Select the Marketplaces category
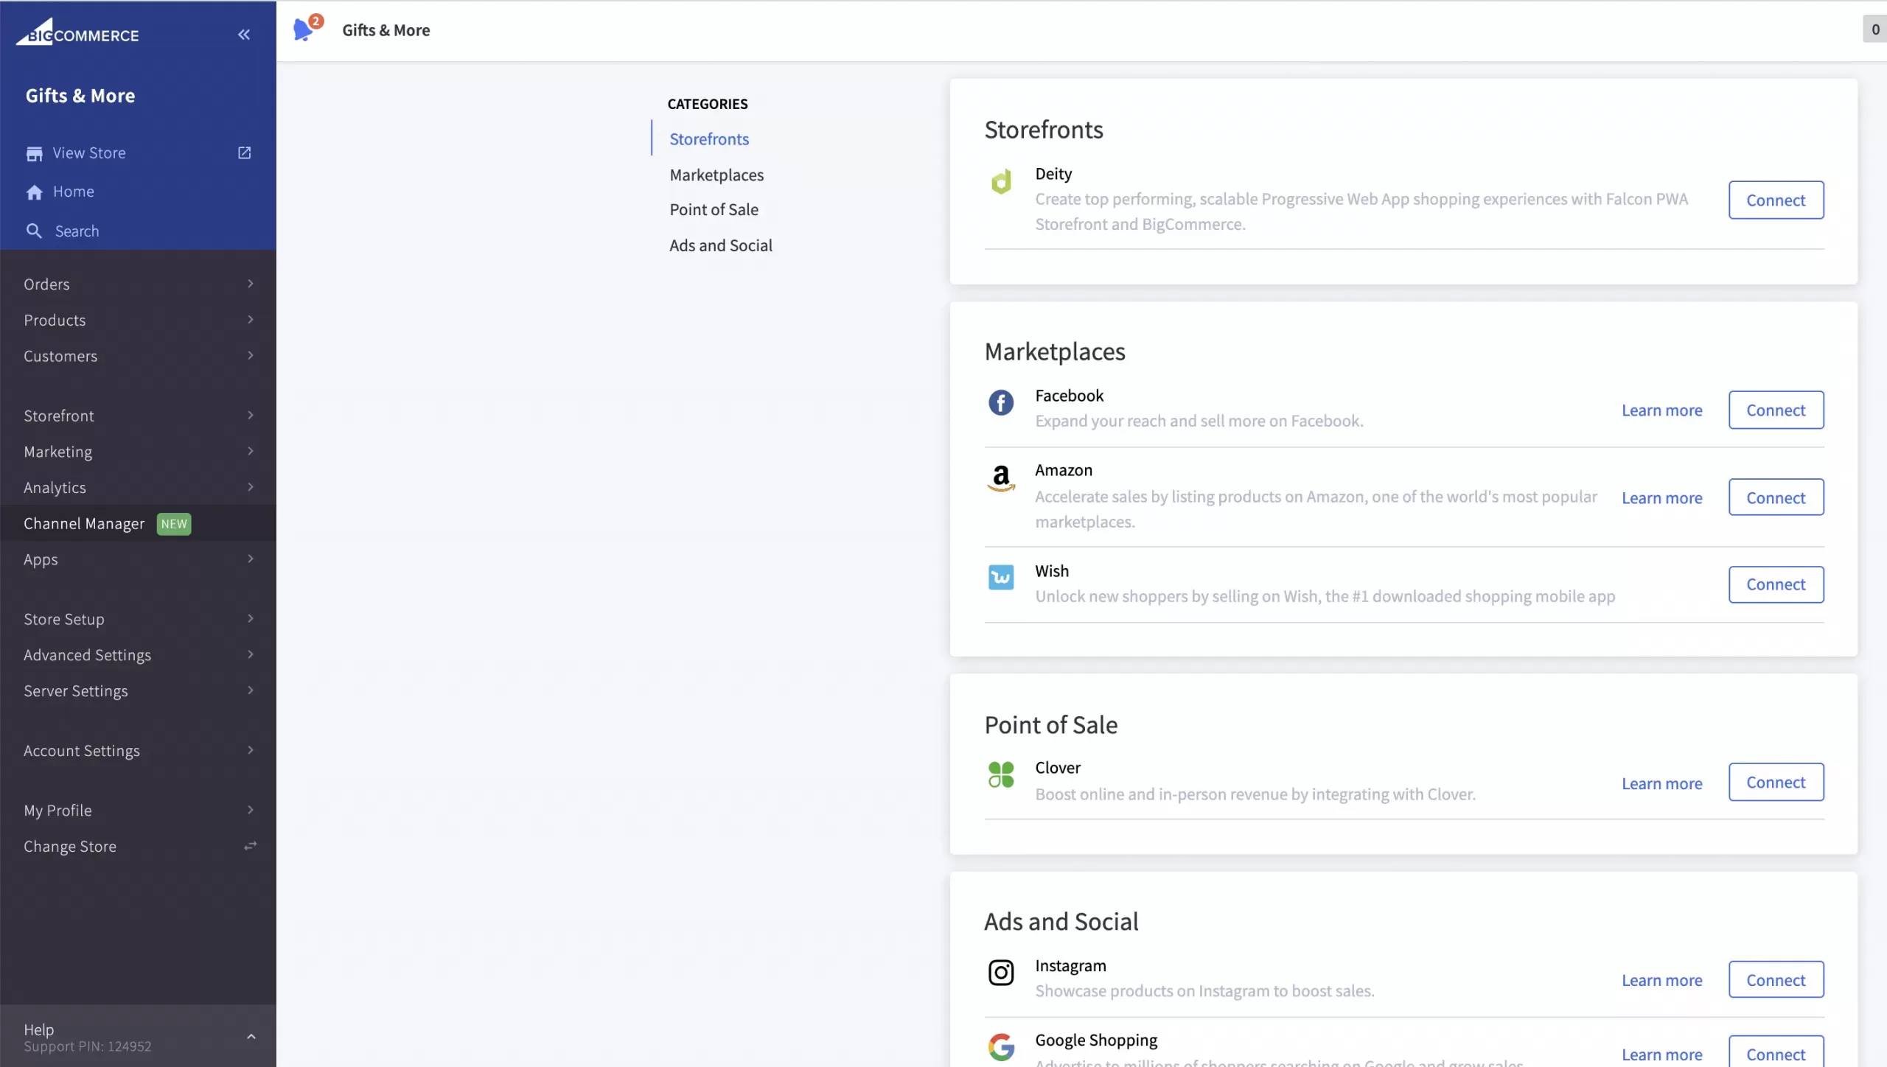 point(716,175)
